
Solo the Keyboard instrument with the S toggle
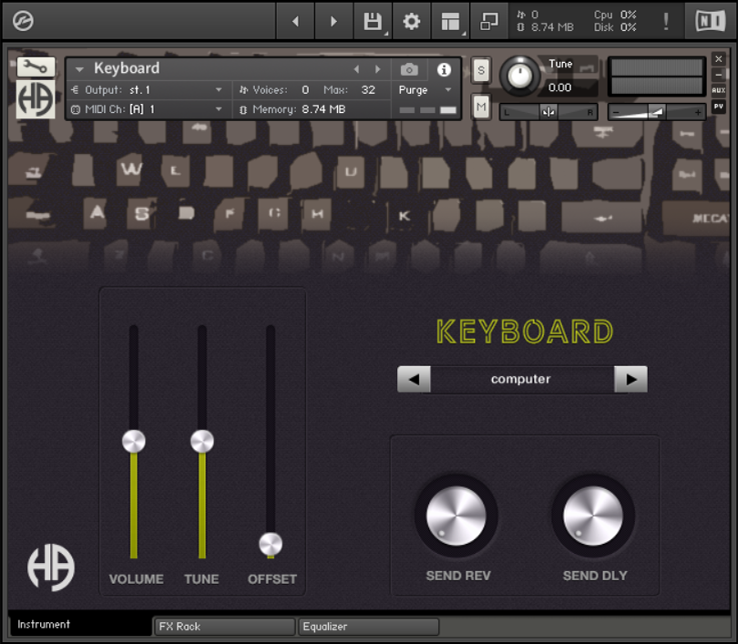click(480, 69)
